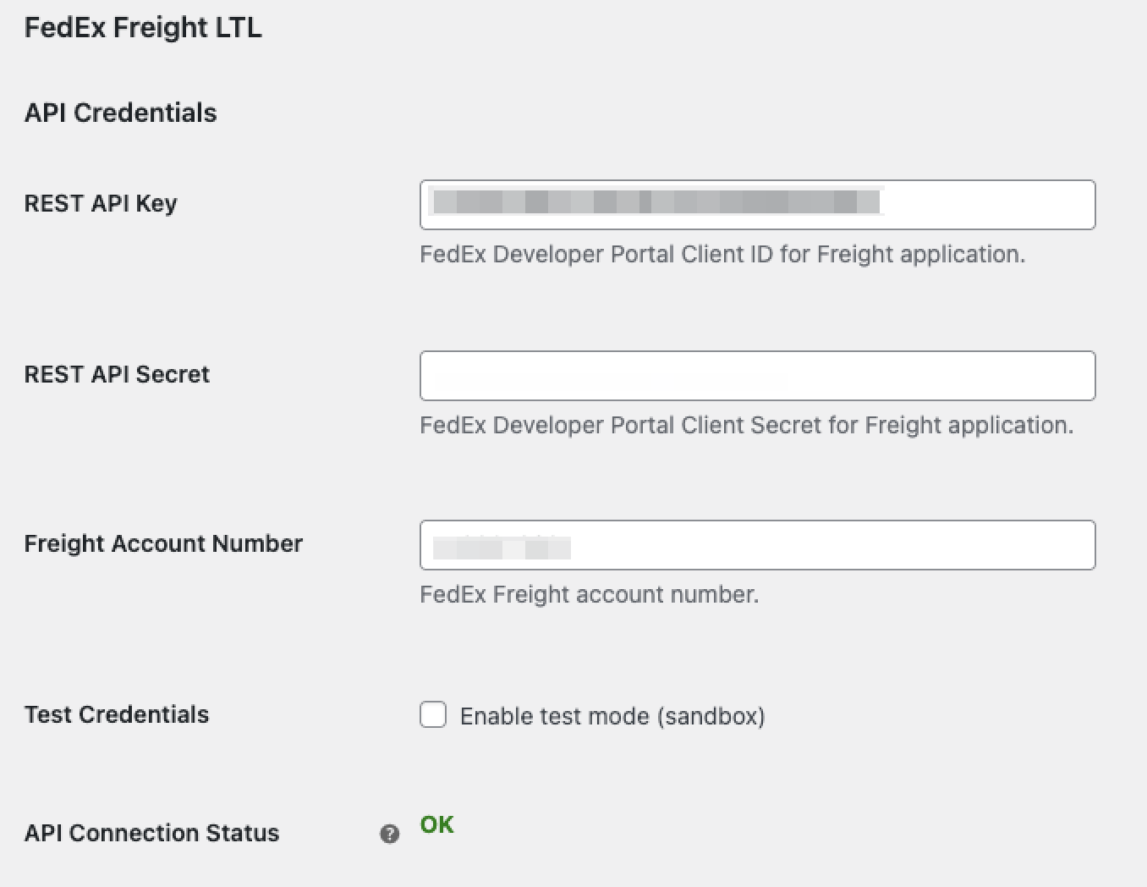Screen dimensions: 1147x887
Task: Click the empty REST API Secret field
Action: (x=758, y=375)
